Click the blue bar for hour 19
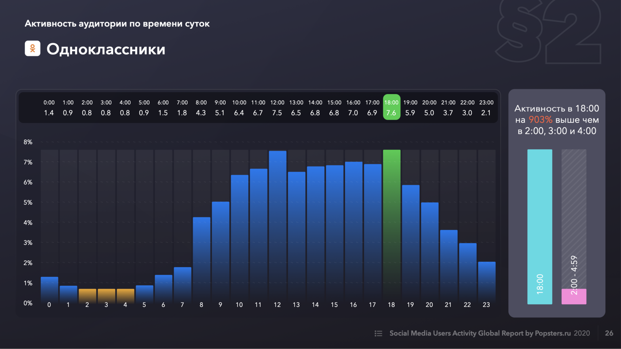Viewport: 621px width, 349px height. tap(411, 244)
